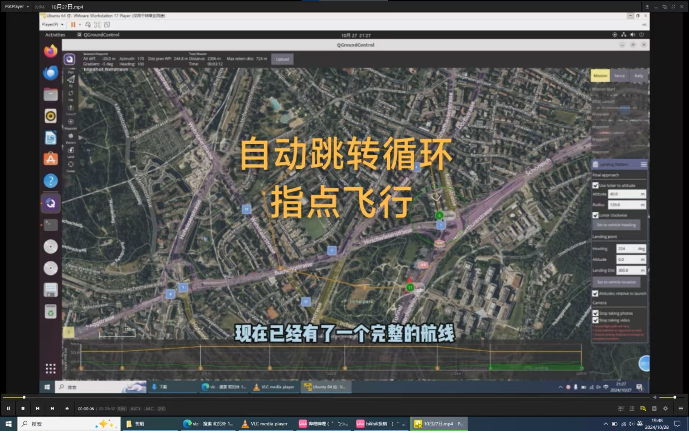Toggle 3D video mode
689x431 pixels.
pyautogui.click(x=632, y=408)
